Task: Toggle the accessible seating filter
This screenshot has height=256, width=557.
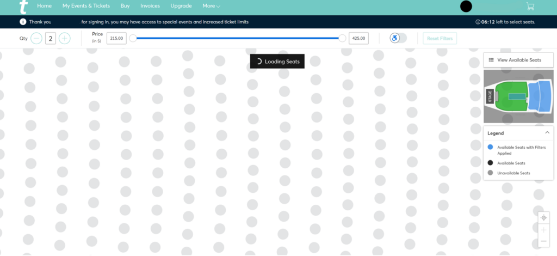Action: pos(398,38)
